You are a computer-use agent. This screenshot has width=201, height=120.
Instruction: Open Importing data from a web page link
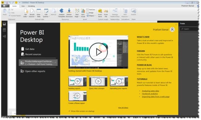tap(156, 97)
